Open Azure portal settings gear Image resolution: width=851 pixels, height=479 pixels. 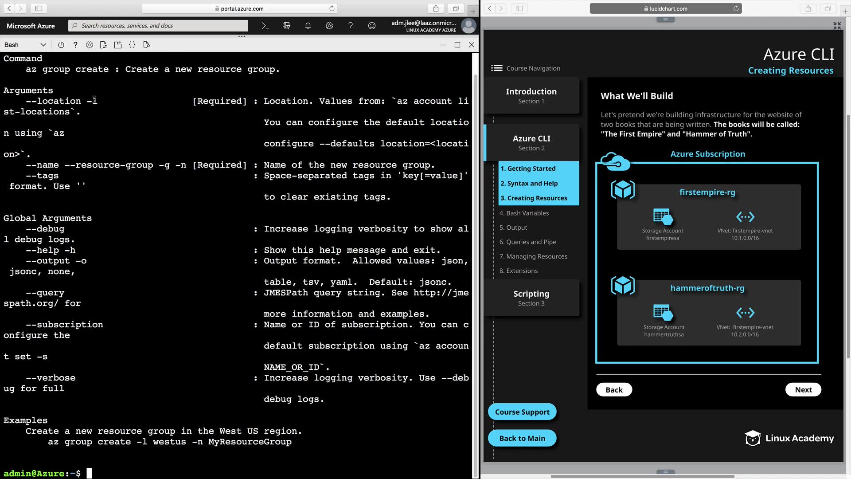pyautogui.click(x=329, y=26)
